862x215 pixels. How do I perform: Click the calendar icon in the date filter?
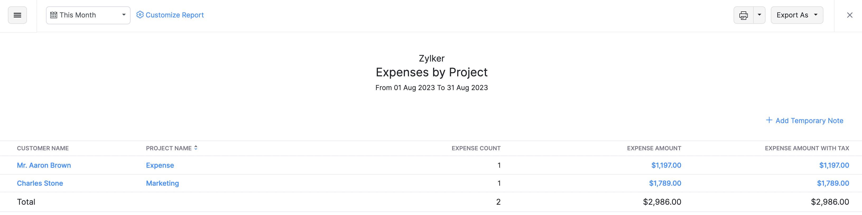click(54, 15)
